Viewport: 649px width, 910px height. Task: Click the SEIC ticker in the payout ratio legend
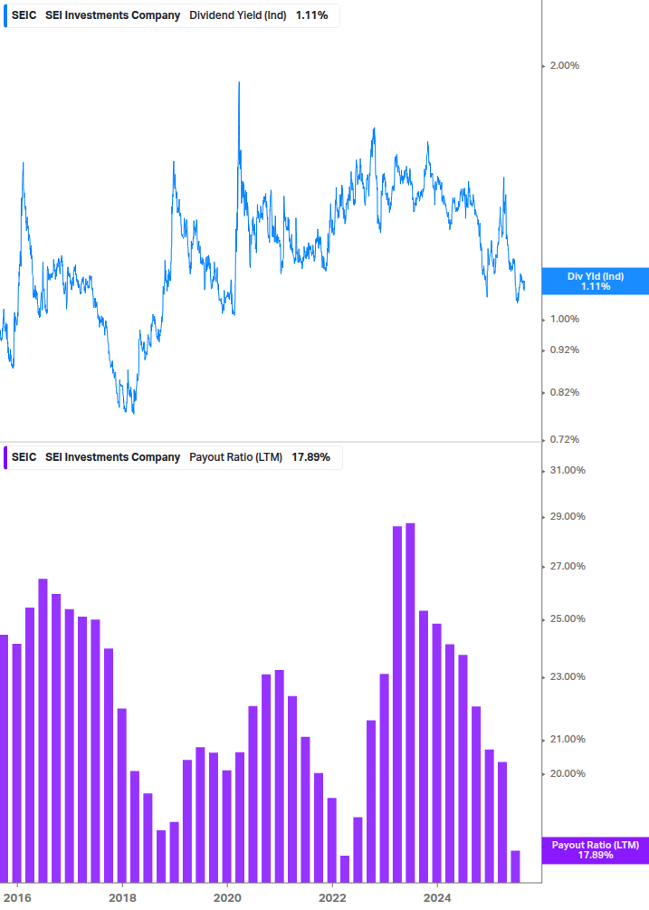tap(24, 457)
